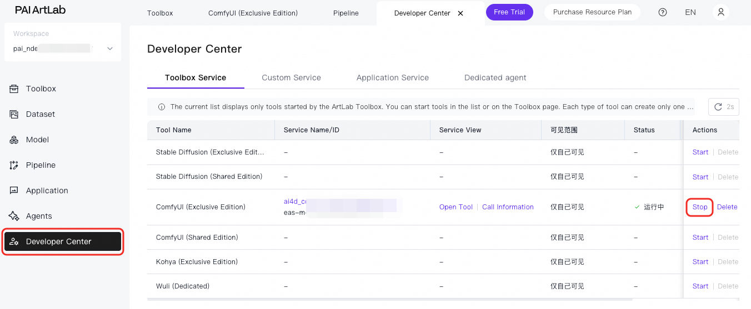Close the Developer Center tab
The width and height of the screenshot is (751, 309).
[x=460, y=13]
